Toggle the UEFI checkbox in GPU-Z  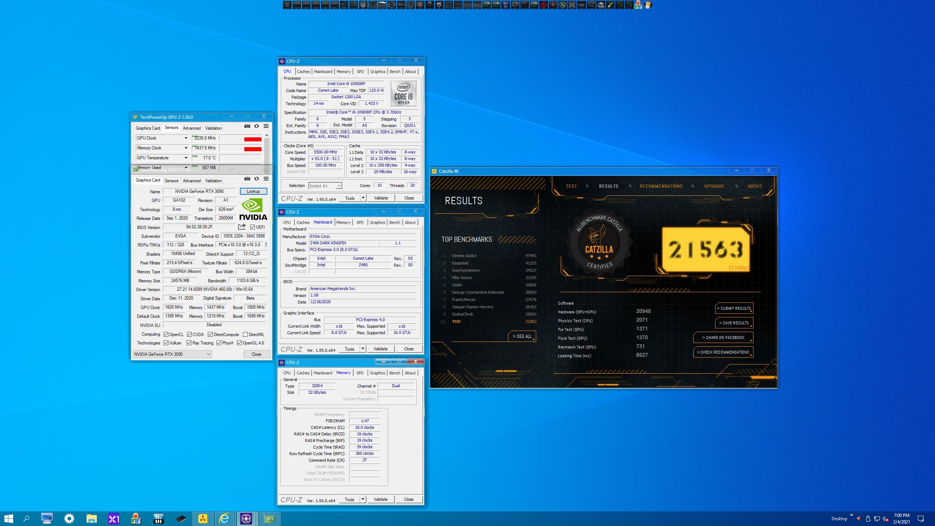(252, 227)
